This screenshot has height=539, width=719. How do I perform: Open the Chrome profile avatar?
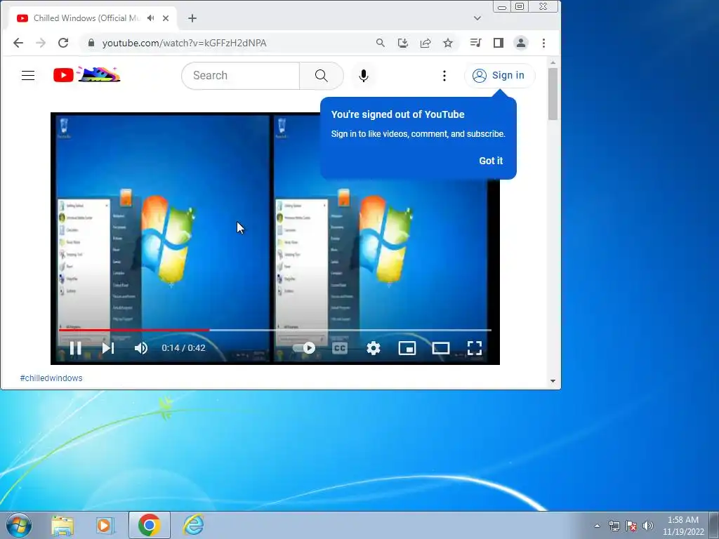point(521,43)
